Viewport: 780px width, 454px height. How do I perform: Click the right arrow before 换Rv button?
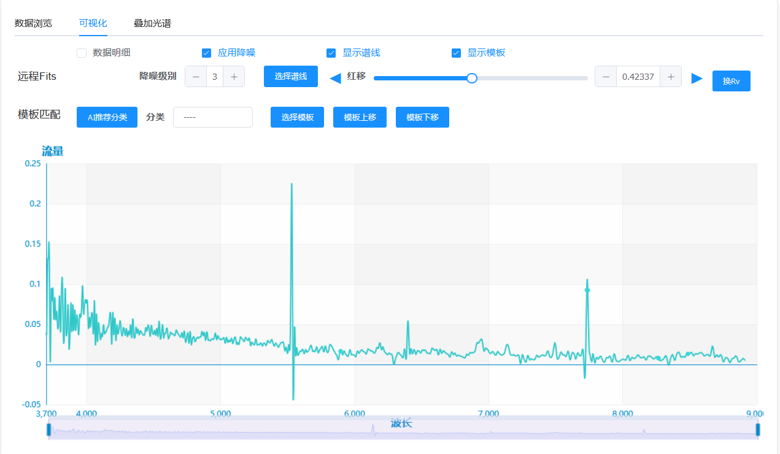click(697, 78)
